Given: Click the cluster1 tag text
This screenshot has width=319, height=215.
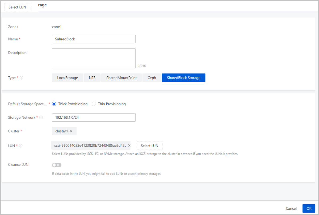Looking at the screenshot, I should click(62, 131).
